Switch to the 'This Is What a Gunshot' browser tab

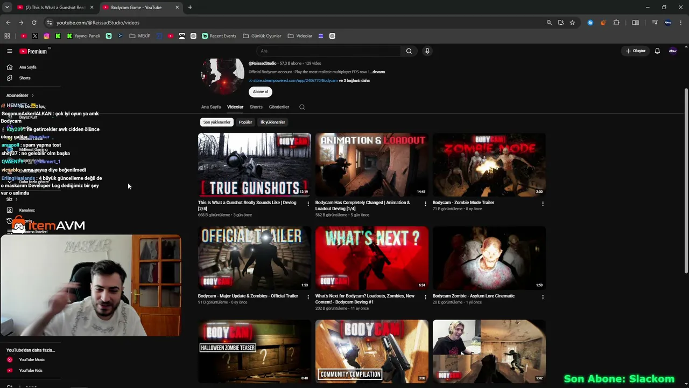55,8
